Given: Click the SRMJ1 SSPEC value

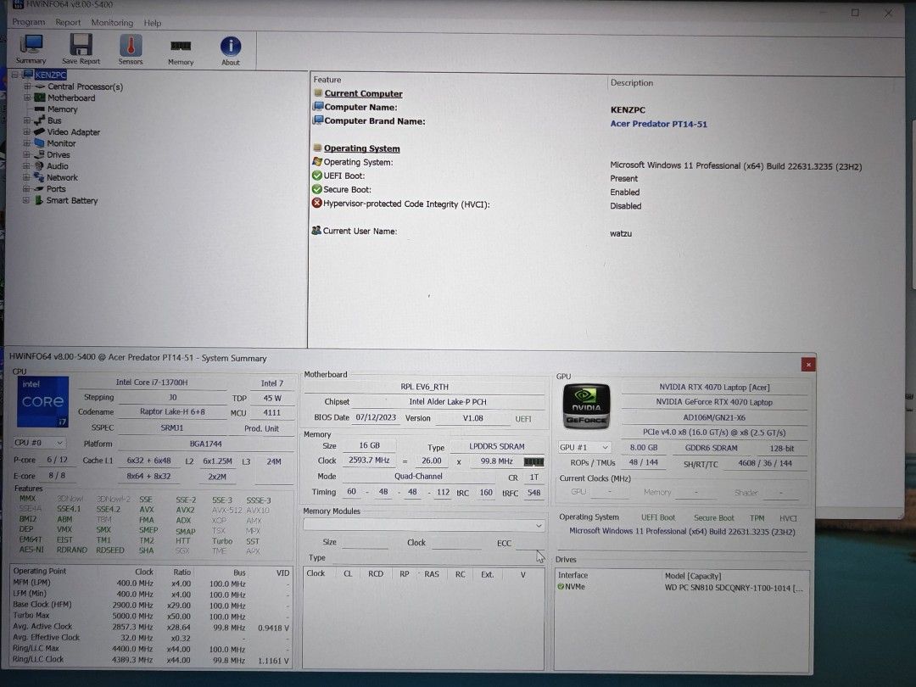Looking at the screenshot, I should tap(172, 427).
